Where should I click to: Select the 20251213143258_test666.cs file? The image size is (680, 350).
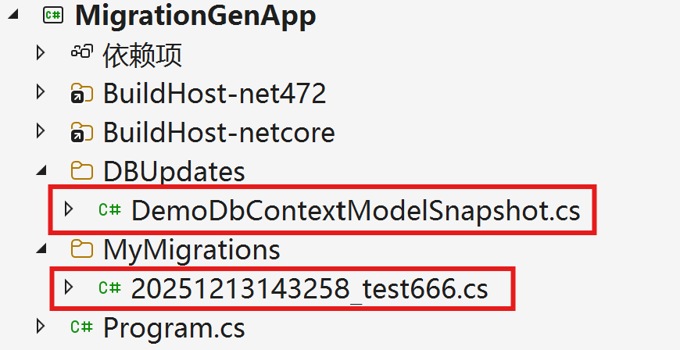[310, 289]
